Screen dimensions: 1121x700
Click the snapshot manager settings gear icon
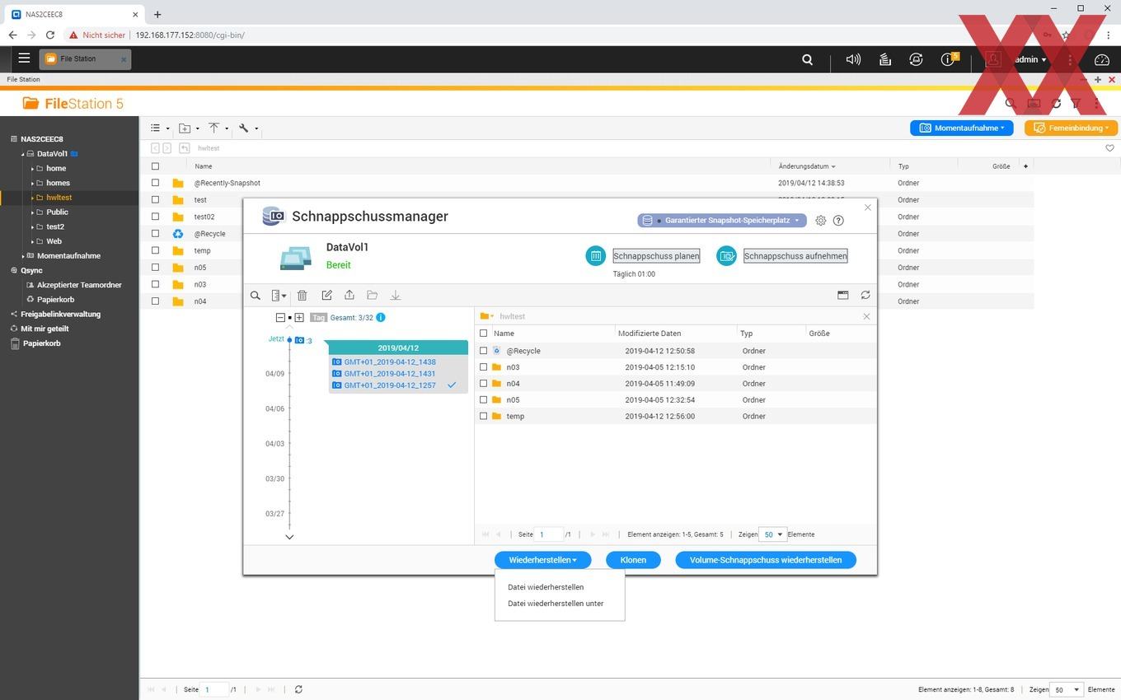click(820, 221)
